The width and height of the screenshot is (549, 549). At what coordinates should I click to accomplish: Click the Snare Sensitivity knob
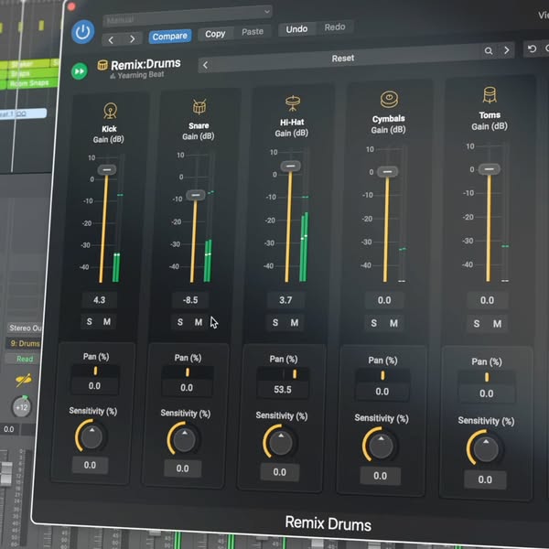pyautogui.click(x=184, y=439)
